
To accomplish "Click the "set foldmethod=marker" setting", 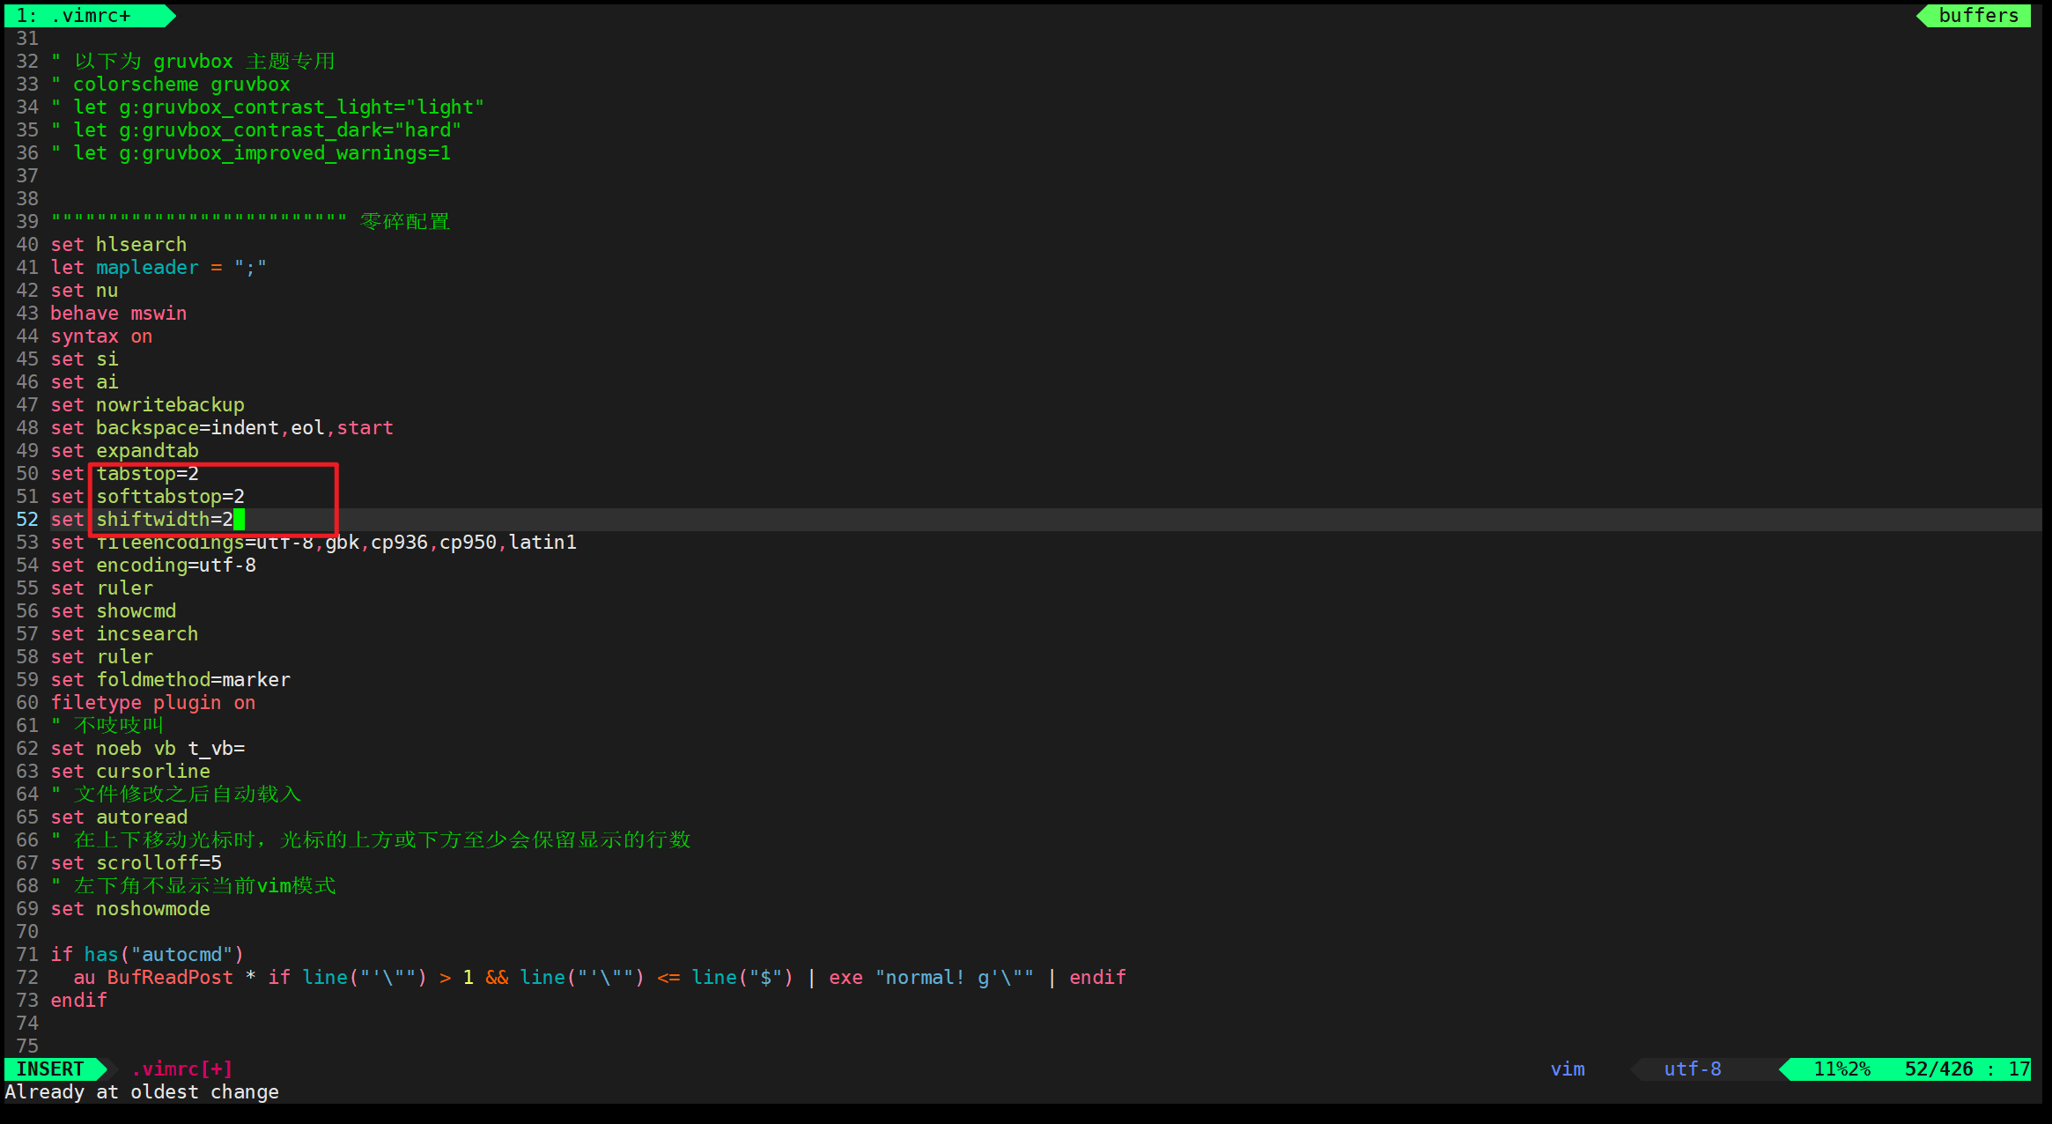I will pyautogui.click(x=171, y=679).
